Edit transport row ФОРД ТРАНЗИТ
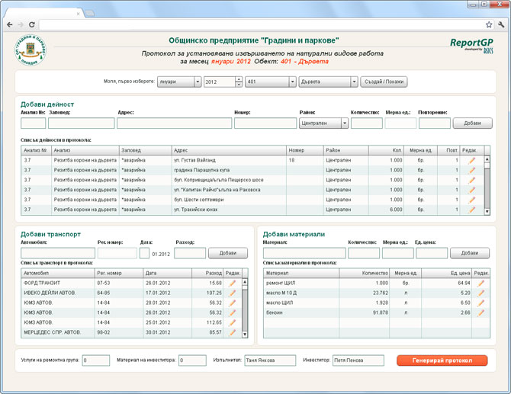Screen dimensions: 511x394 click(233, 283)
